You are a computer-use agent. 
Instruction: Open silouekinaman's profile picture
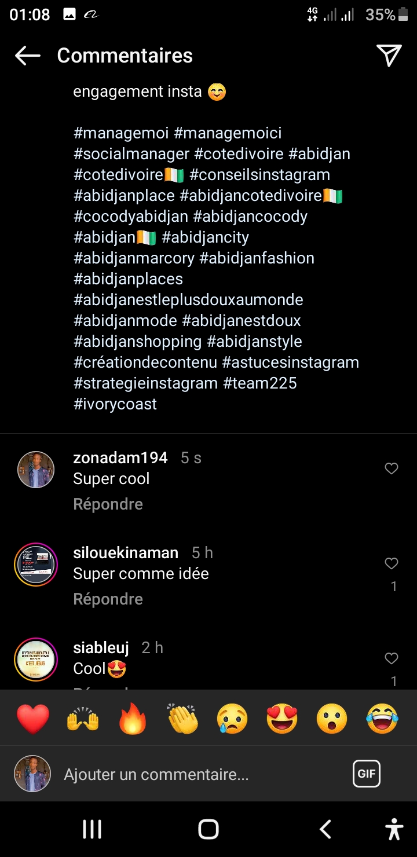(x=36, y=565)
